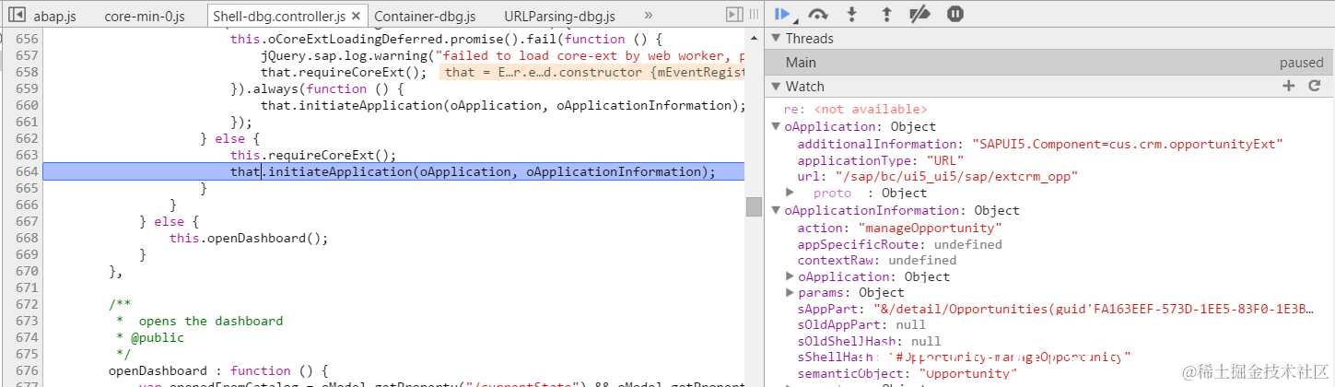This screenshot has width=1335, height=387.
Task: Close the Shell-dbg.controller.js tab
Action: 357,16
